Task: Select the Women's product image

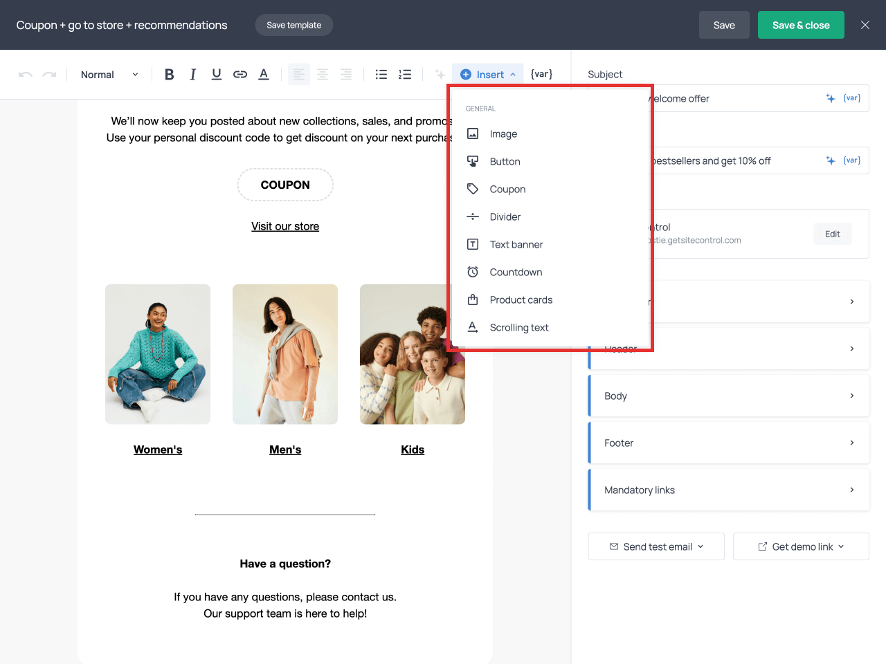Action: coord(158,354)
